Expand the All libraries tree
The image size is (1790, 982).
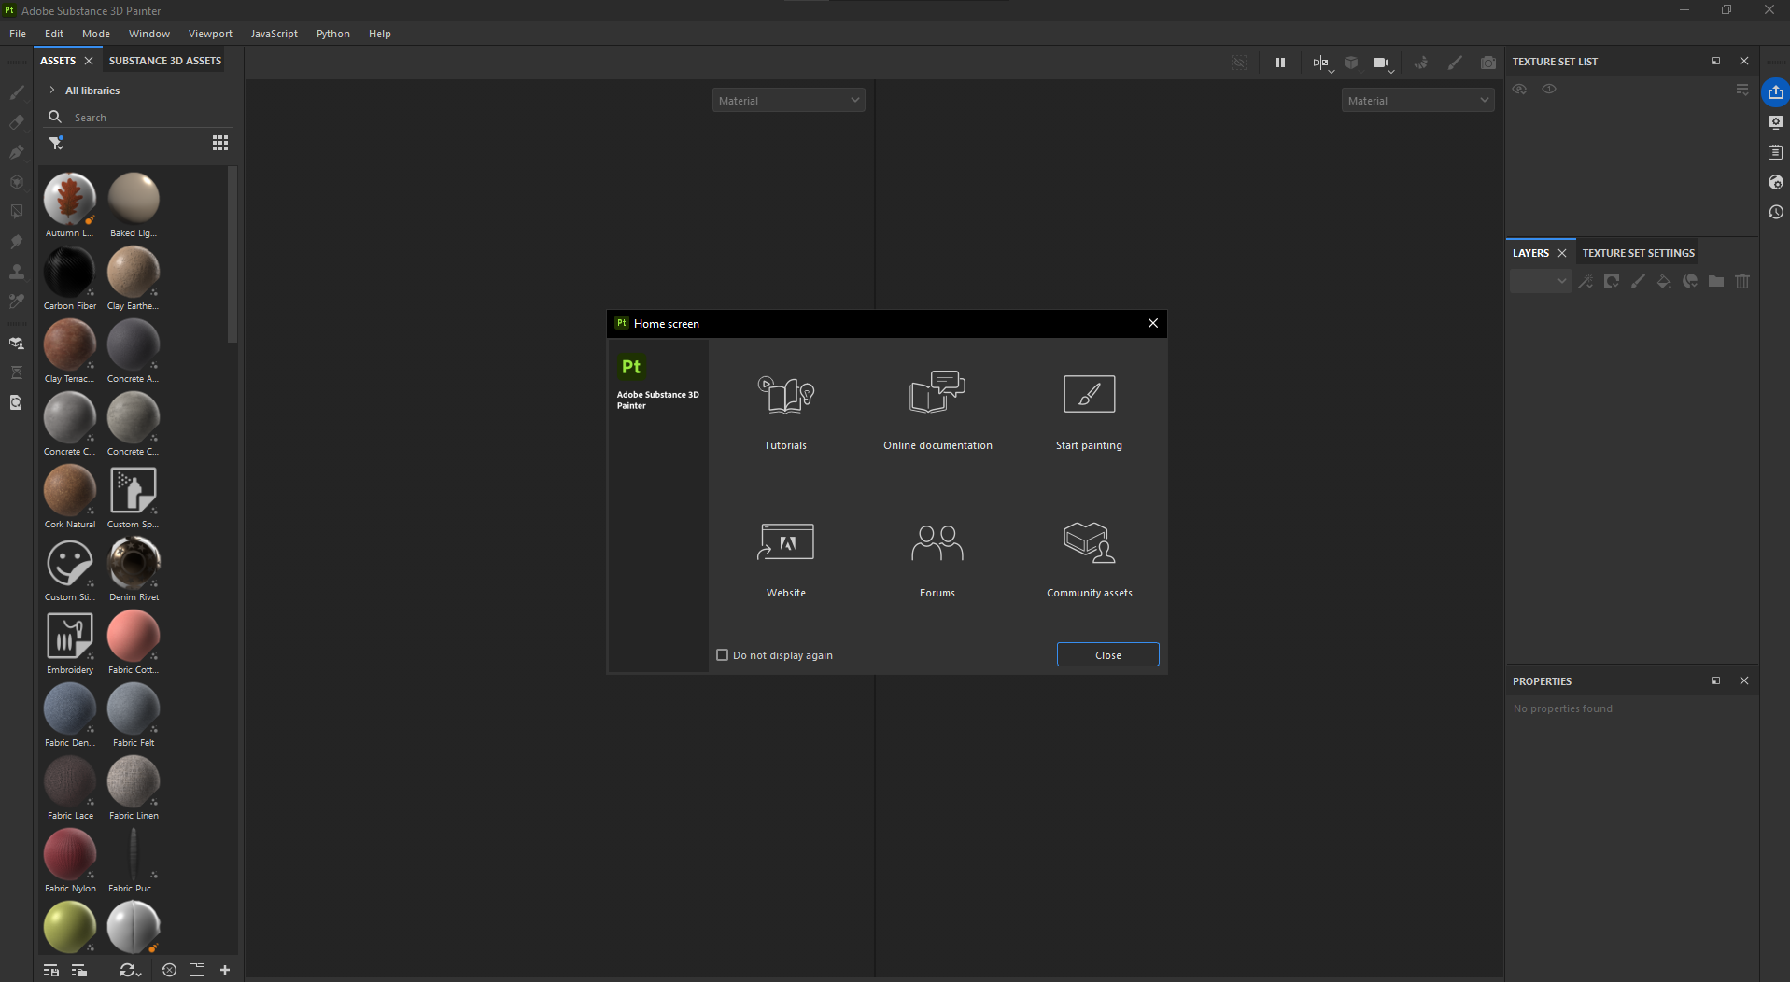tap(52, 91)
